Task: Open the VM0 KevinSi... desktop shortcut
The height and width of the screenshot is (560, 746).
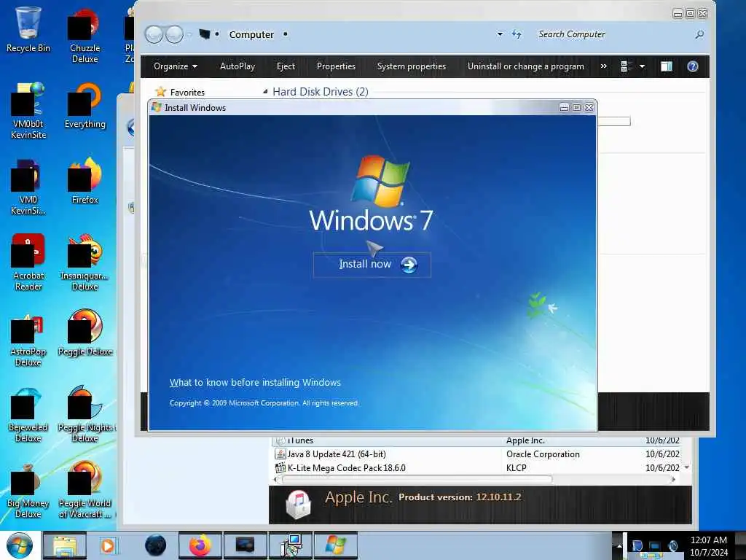Action: (x=28, y=187)
